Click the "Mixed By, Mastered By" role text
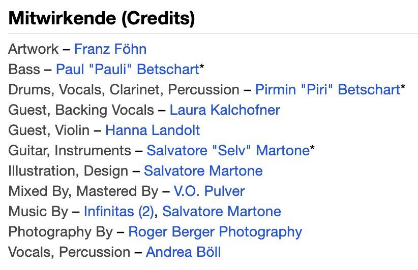The height and width of the screenshot is (270, 418). tap(83, 191)
